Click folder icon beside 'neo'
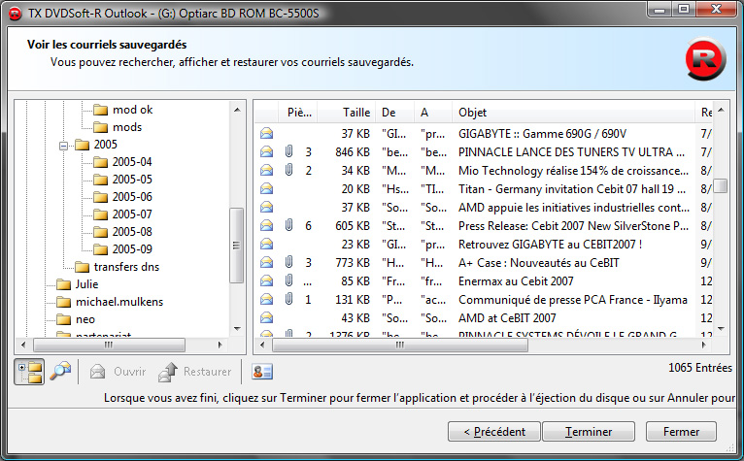The image size is (744, 461). click(x=63, y=319)
